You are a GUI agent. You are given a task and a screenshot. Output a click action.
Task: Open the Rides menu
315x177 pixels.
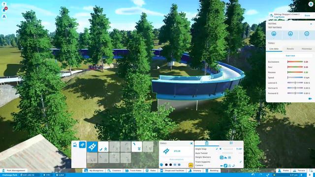point(151,171)
